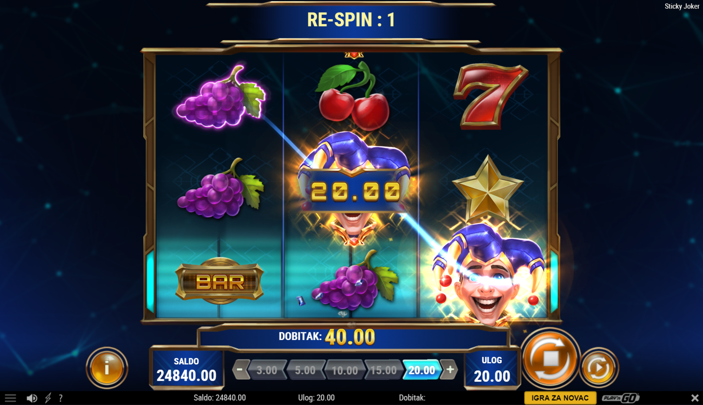Select the highlighted 20.00 bet

(x=422, y=370)
